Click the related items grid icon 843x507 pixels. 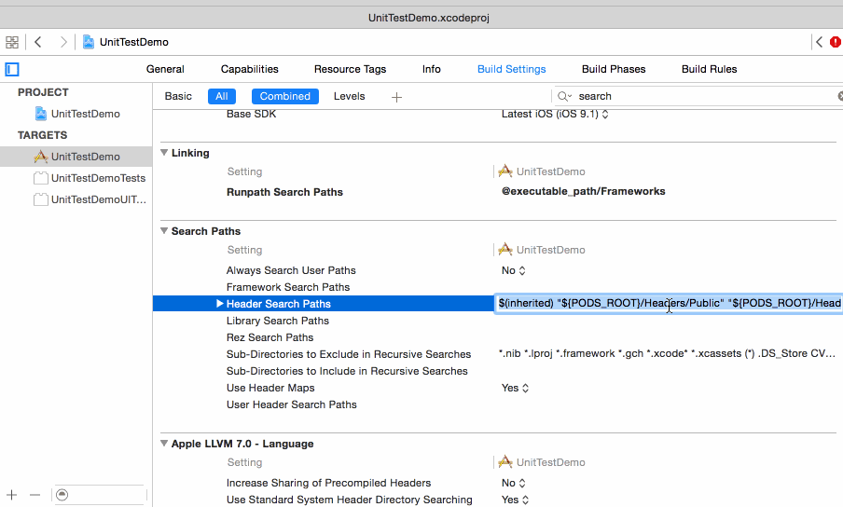point(12,42)
